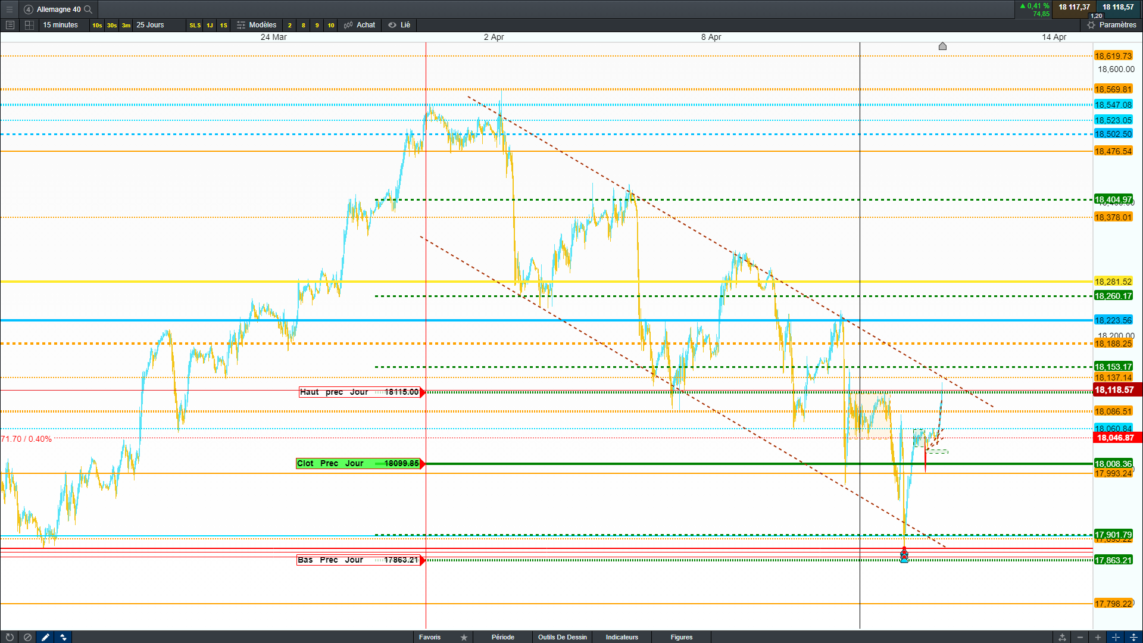Viewport: 1143px width, 643px height.
Task: Open the 25 Jours history dropdown
Action: coord(150,25)
